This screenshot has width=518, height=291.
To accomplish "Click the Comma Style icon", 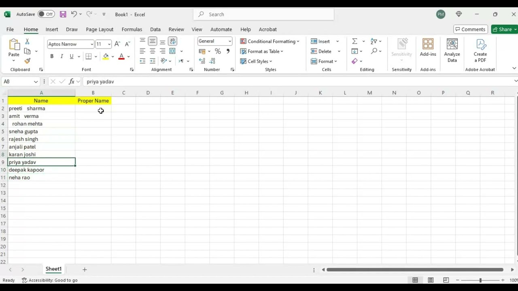I will coord(228,51).
